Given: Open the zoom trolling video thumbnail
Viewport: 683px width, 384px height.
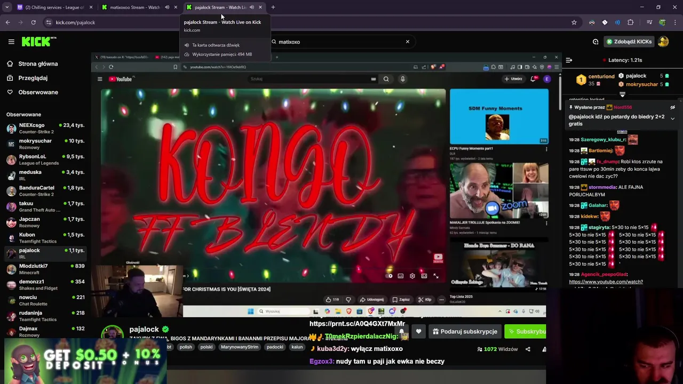Looking at the screenshot, I should point(499,190).
